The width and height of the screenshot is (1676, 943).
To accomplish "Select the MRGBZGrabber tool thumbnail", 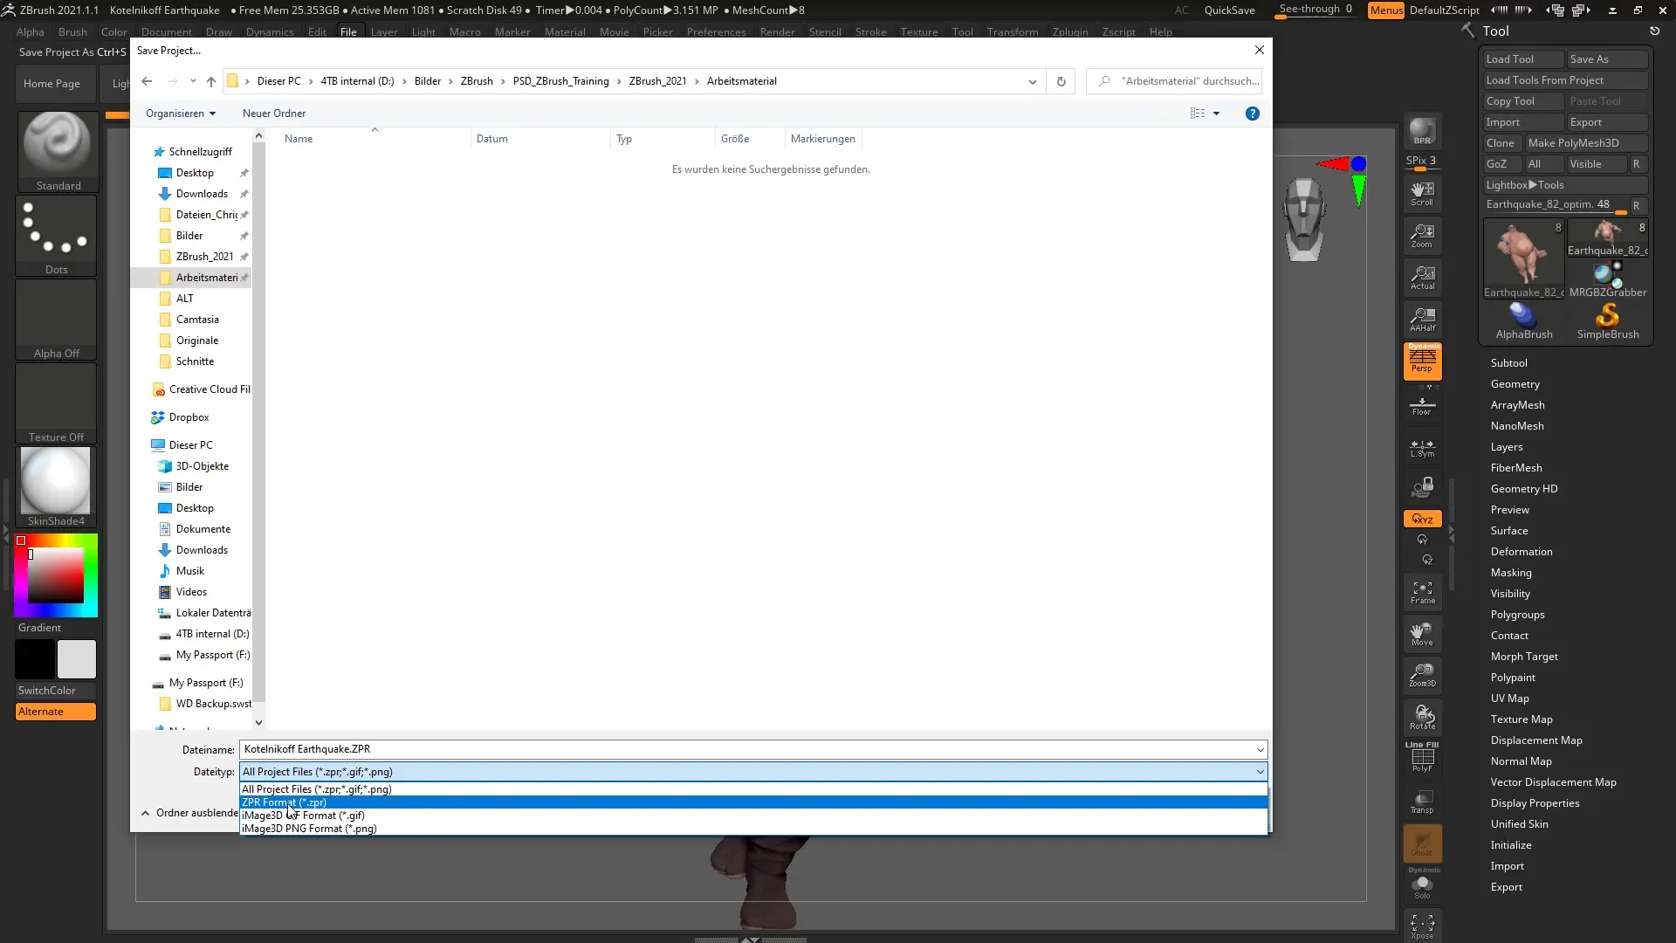I will (1608, 279).
